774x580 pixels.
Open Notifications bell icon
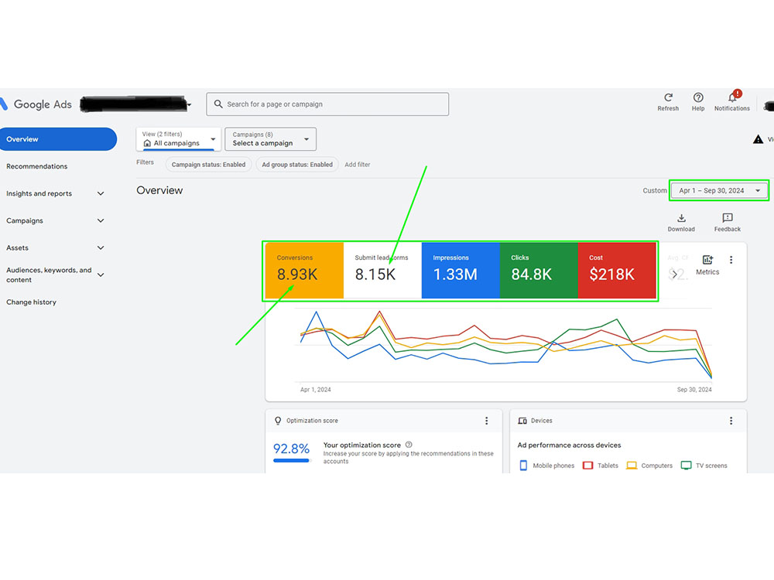click(x=732, y=97)
